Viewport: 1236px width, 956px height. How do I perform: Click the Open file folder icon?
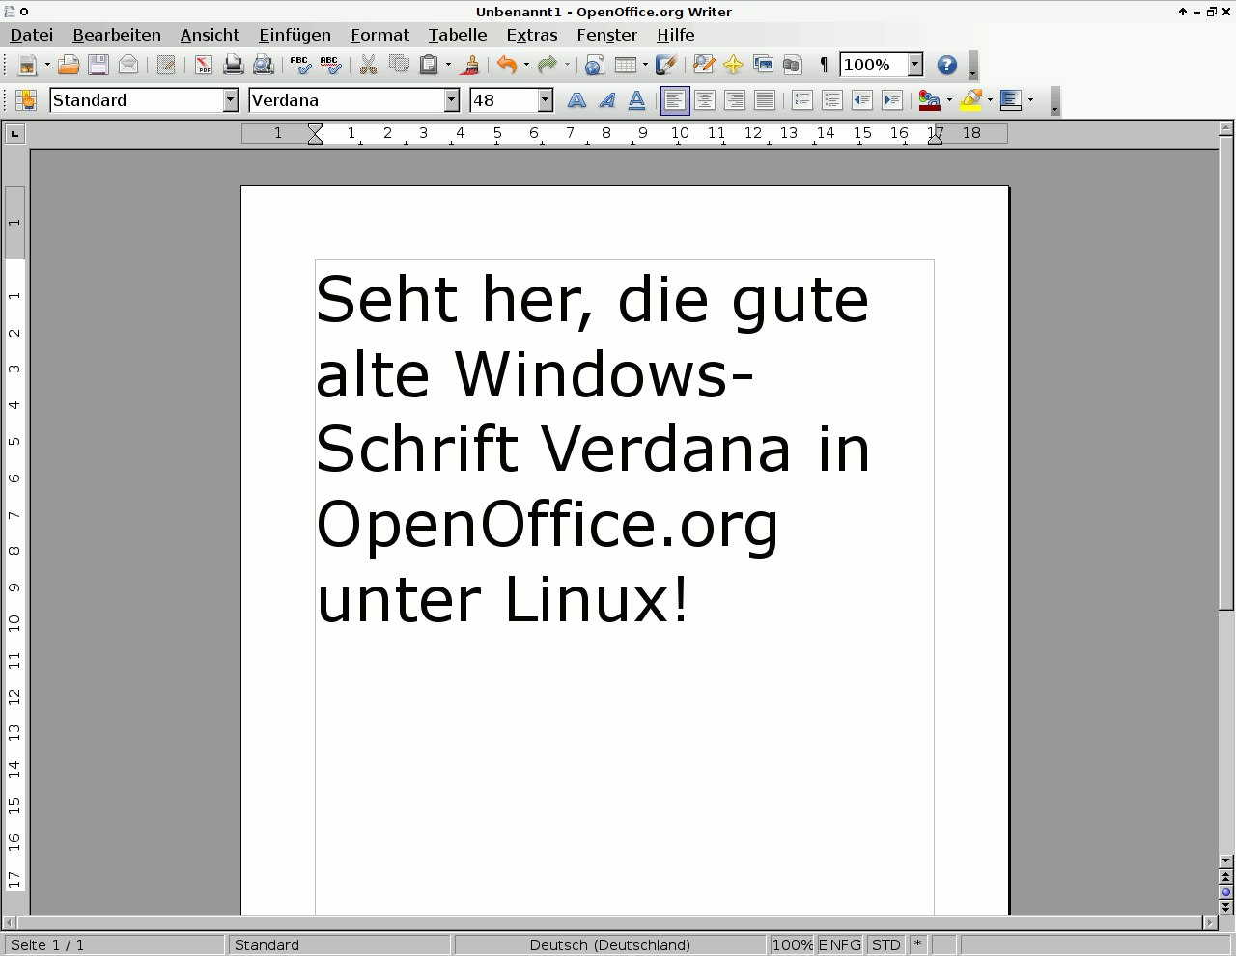pos(69,65)
